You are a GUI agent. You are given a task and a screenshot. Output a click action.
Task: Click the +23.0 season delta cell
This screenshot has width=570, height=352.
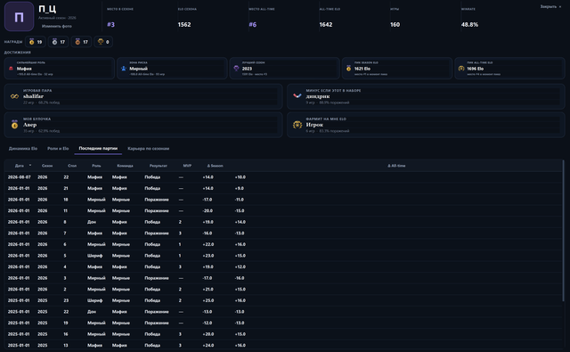click(208, 256)
